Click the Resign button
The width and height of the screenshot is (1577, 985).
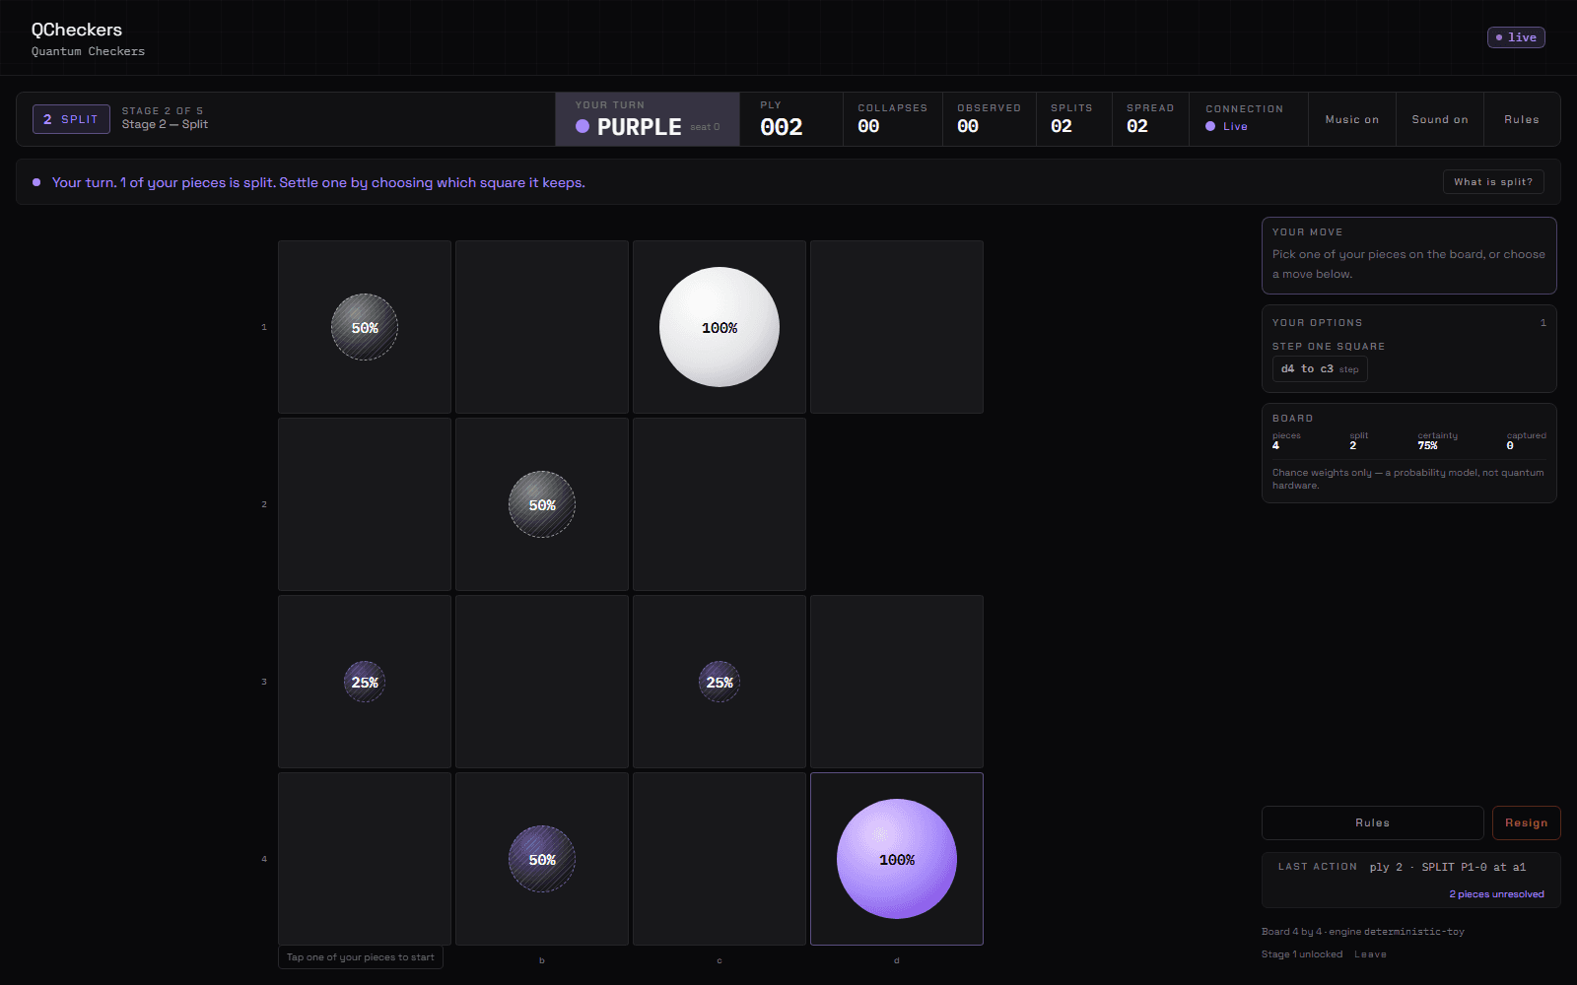tap(1526, 822)
